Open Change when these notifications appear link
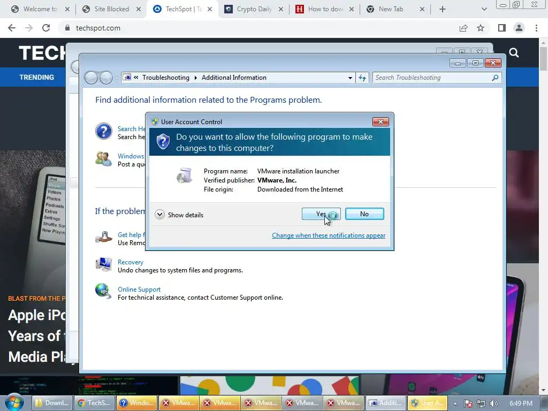Screen dimensions: 548x411 (x=329, y=235)
